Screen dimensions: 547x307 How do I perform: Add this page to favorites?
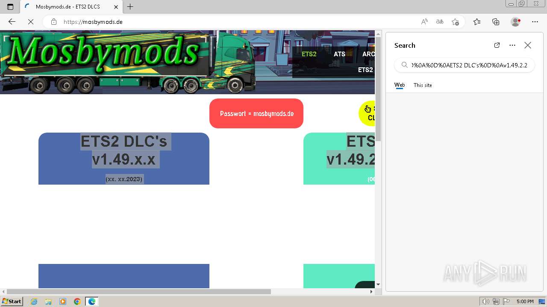pos(455,22)
